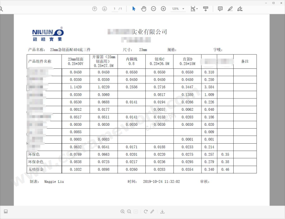285x219 pixels.
Task: Open the add comment note tool
Action: (x=220, y=9)
